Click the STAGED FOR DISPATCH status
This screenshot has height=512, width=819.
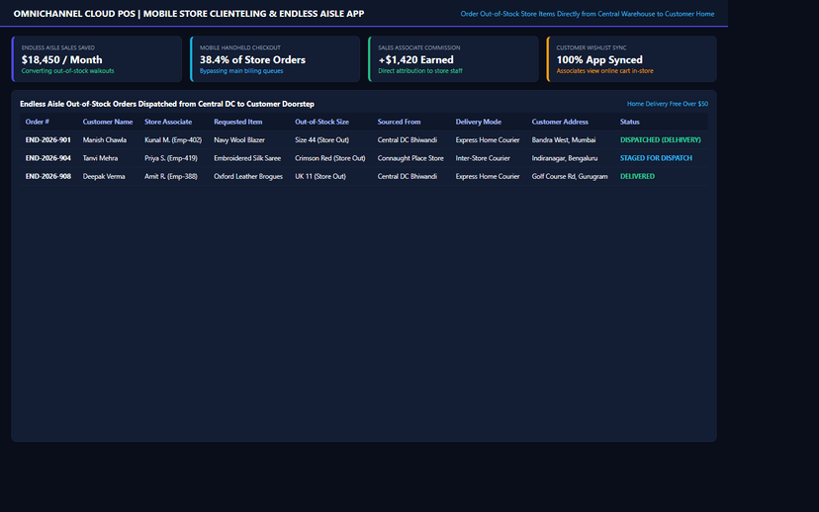point(656,158)
